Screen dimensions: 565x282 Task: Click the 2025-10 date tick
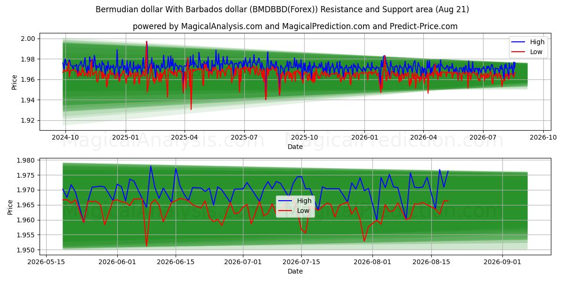click(x=304, y=138)
